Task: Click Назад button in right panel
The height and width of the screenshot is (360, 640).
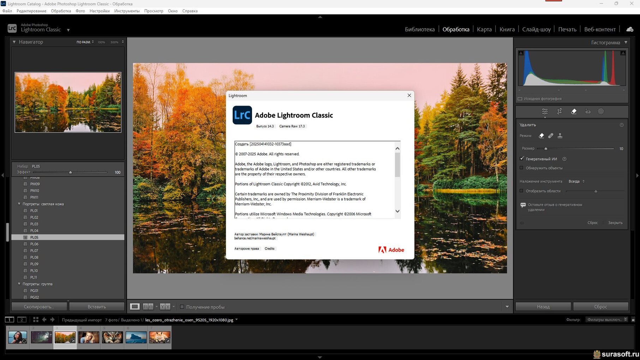Action: (x=543, y=307)
